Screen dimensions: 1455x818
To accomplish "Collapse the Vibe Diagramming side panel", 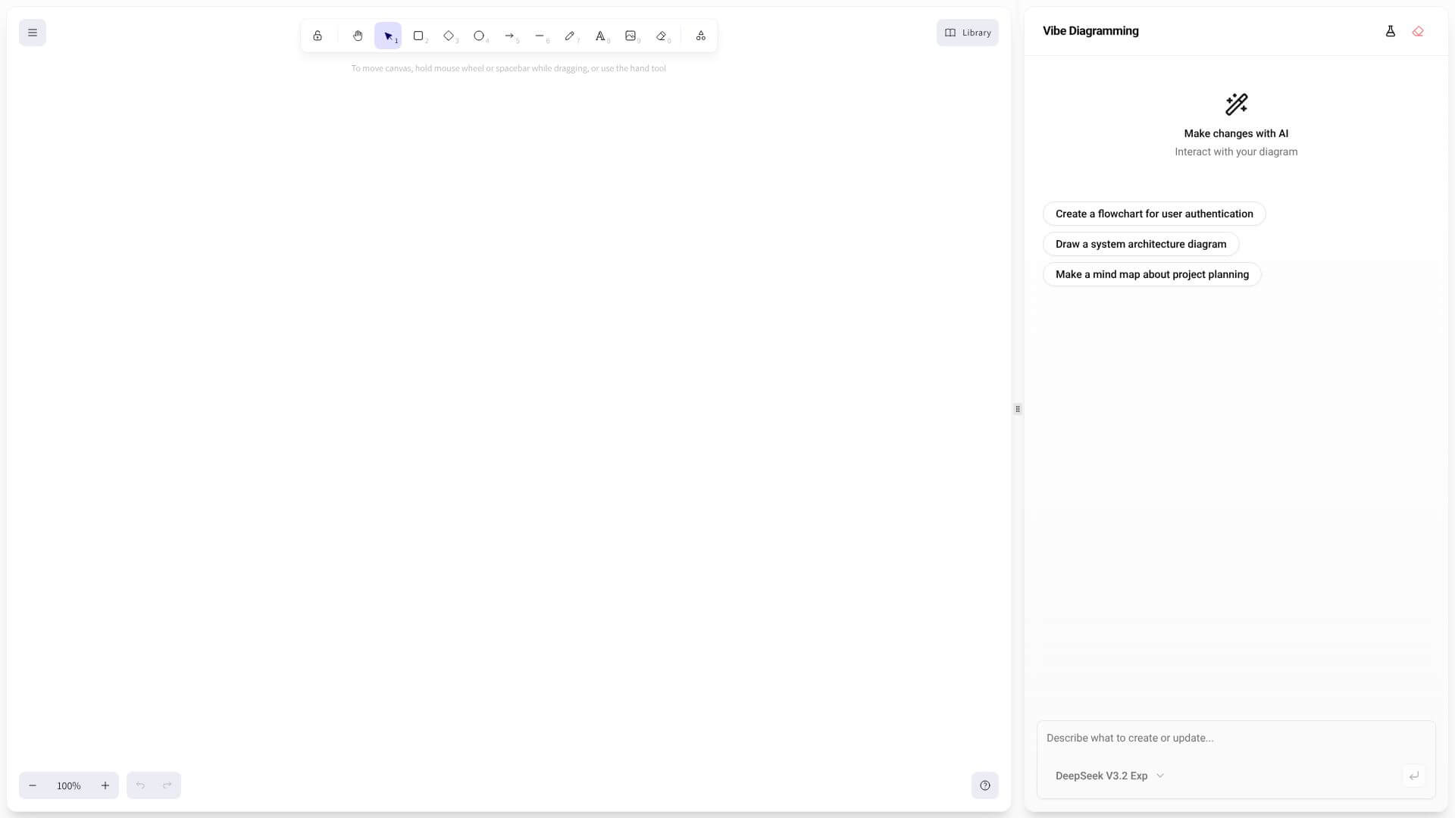I will pos(1017,409).
